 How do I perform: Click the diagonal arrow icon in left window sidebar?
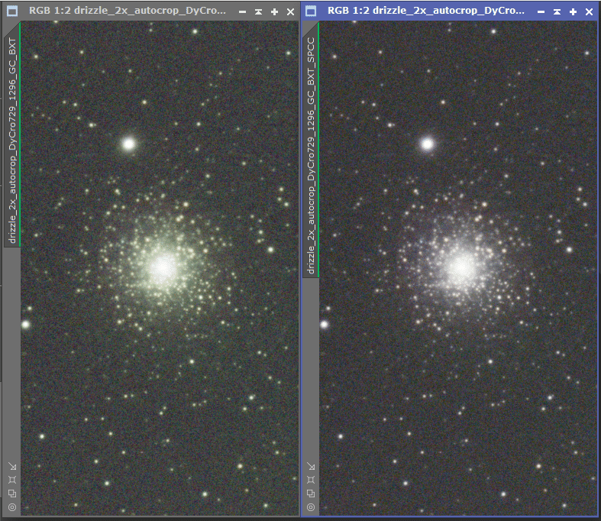12,466
